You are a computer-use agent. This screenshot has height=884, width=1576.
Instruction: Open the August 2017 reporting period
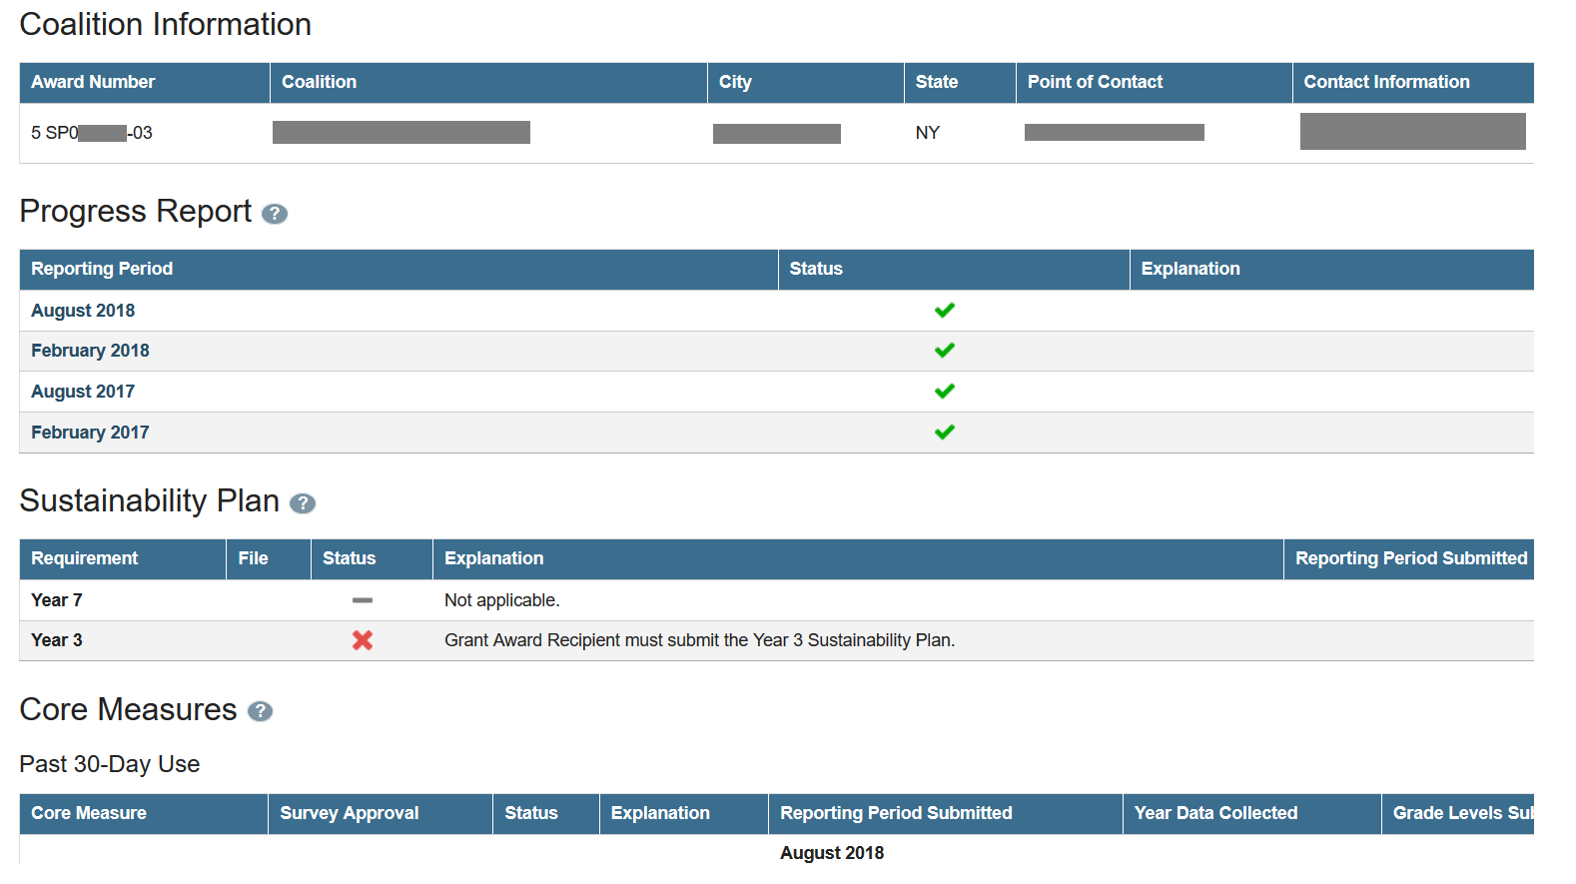click(x=83, y=392)
